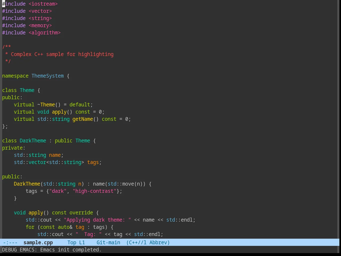The height and width of the screenshot is (256, 341).
Task: Click the member variable 'name;'
Action: pyautogui.click(x=56, y=155)
